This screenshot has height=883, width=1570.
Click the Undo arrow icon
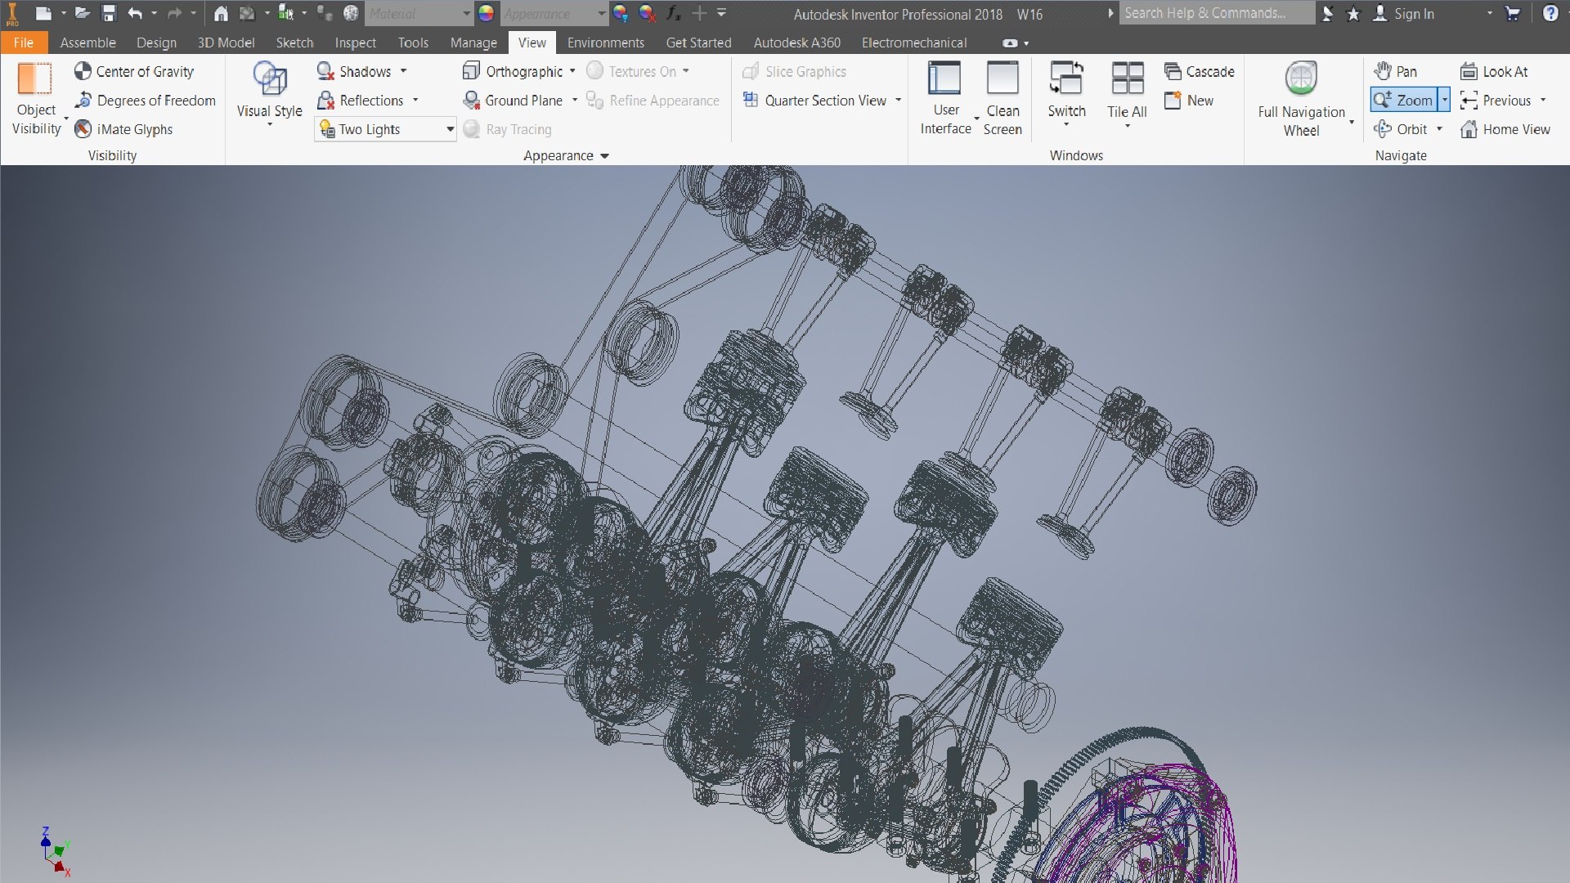tap(135, 13)
